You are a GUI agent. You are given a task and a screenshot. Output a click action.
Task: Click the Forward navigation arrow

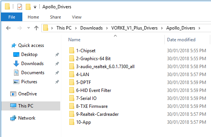pyautogui.click(x=20, y=28)
